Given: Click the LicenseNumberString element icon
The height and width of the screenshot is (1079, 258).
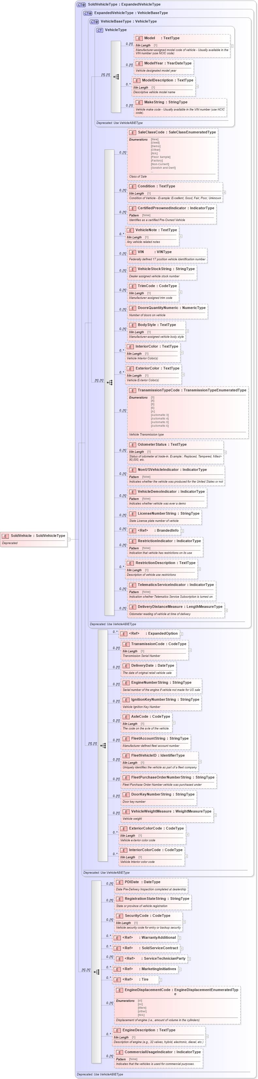Looking at the screenshot, I should (x=133, y=514).
